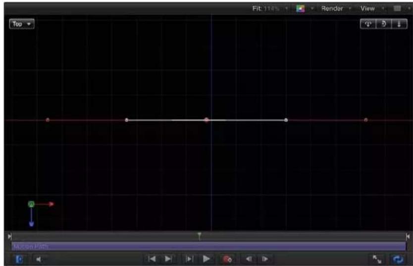Open the Render menu
The width and height of the screenshot is (413, 266).
[x=336, y=9]
